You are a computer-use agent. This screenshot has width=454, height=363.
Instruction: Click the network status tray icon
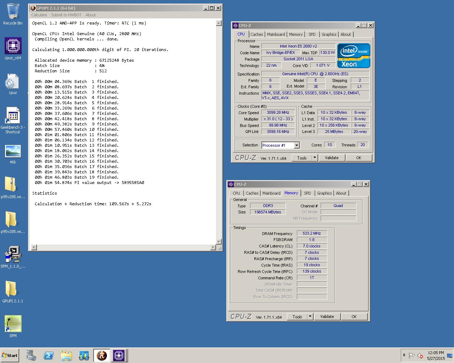coord(450,355)
